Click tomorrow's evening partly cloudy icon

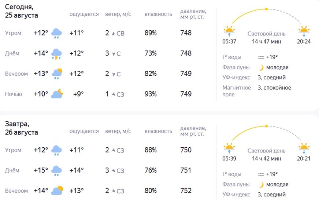pyautogui.click(x=57, y=190)
